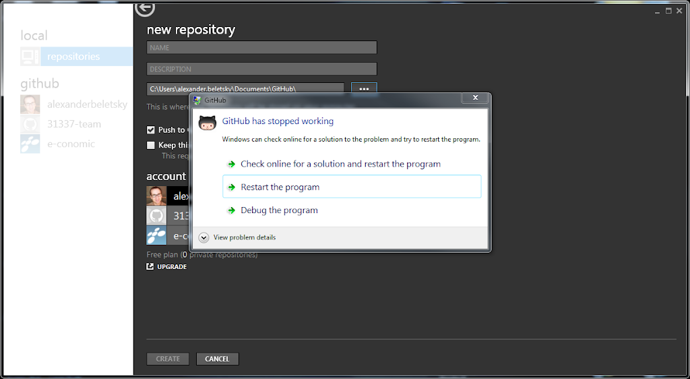Minimize the GitHub application window
The width and height of the screenshot is (690, 379).
[x=657, y=11]
